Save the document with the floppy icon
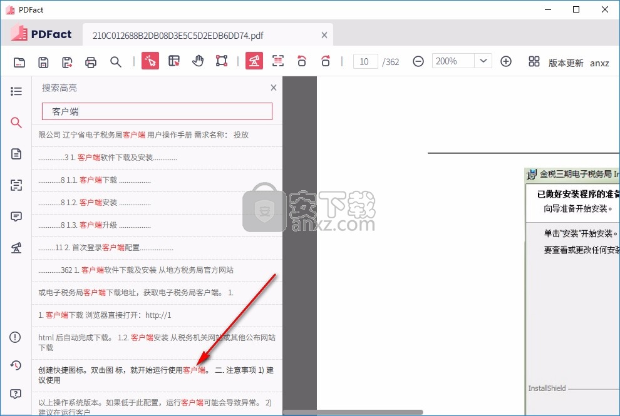The height and width of the screenshot is (416, 620). (x=43, y=62)
